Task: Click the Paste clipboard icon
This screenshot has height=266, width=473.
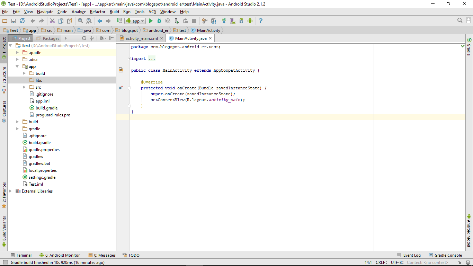Action: tap(70, 21)
